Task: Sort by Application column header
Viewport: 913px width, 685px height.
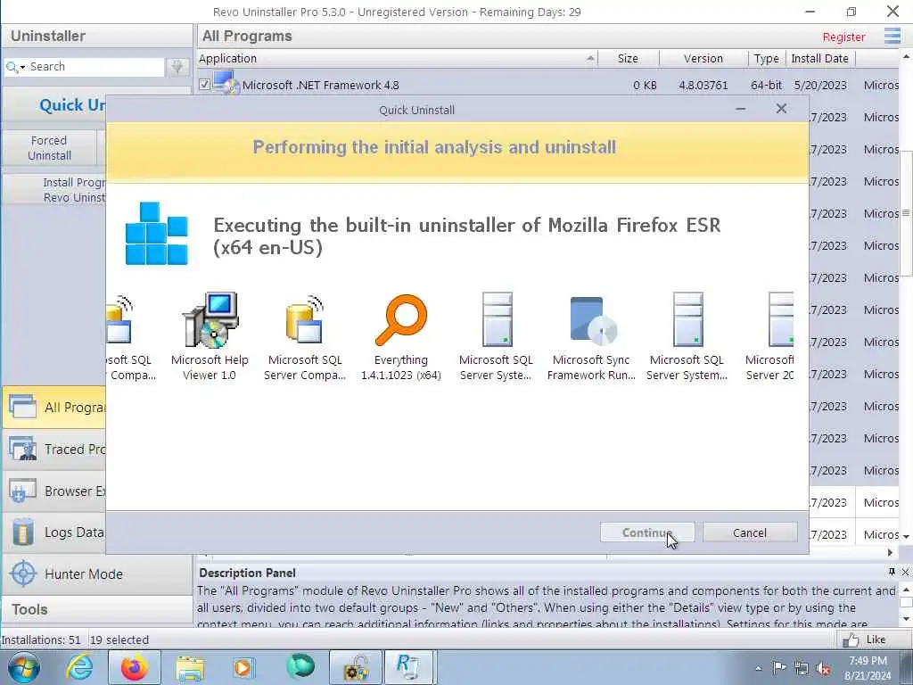Action: 397,58
